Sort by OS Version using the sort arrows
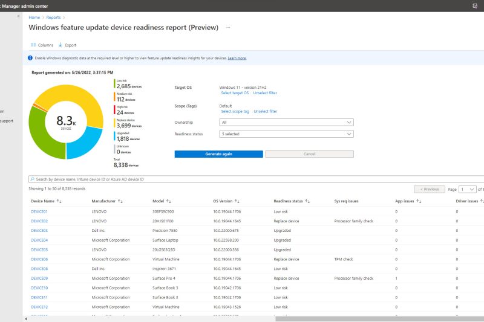The height and width of the screenshot is (322, 484). tap(237, 201)
